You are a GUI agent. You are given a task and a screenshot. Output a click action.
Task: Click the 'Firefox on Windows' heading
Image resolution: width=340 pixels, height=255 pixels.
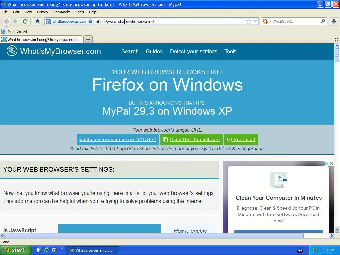click(x=167, y=85)
